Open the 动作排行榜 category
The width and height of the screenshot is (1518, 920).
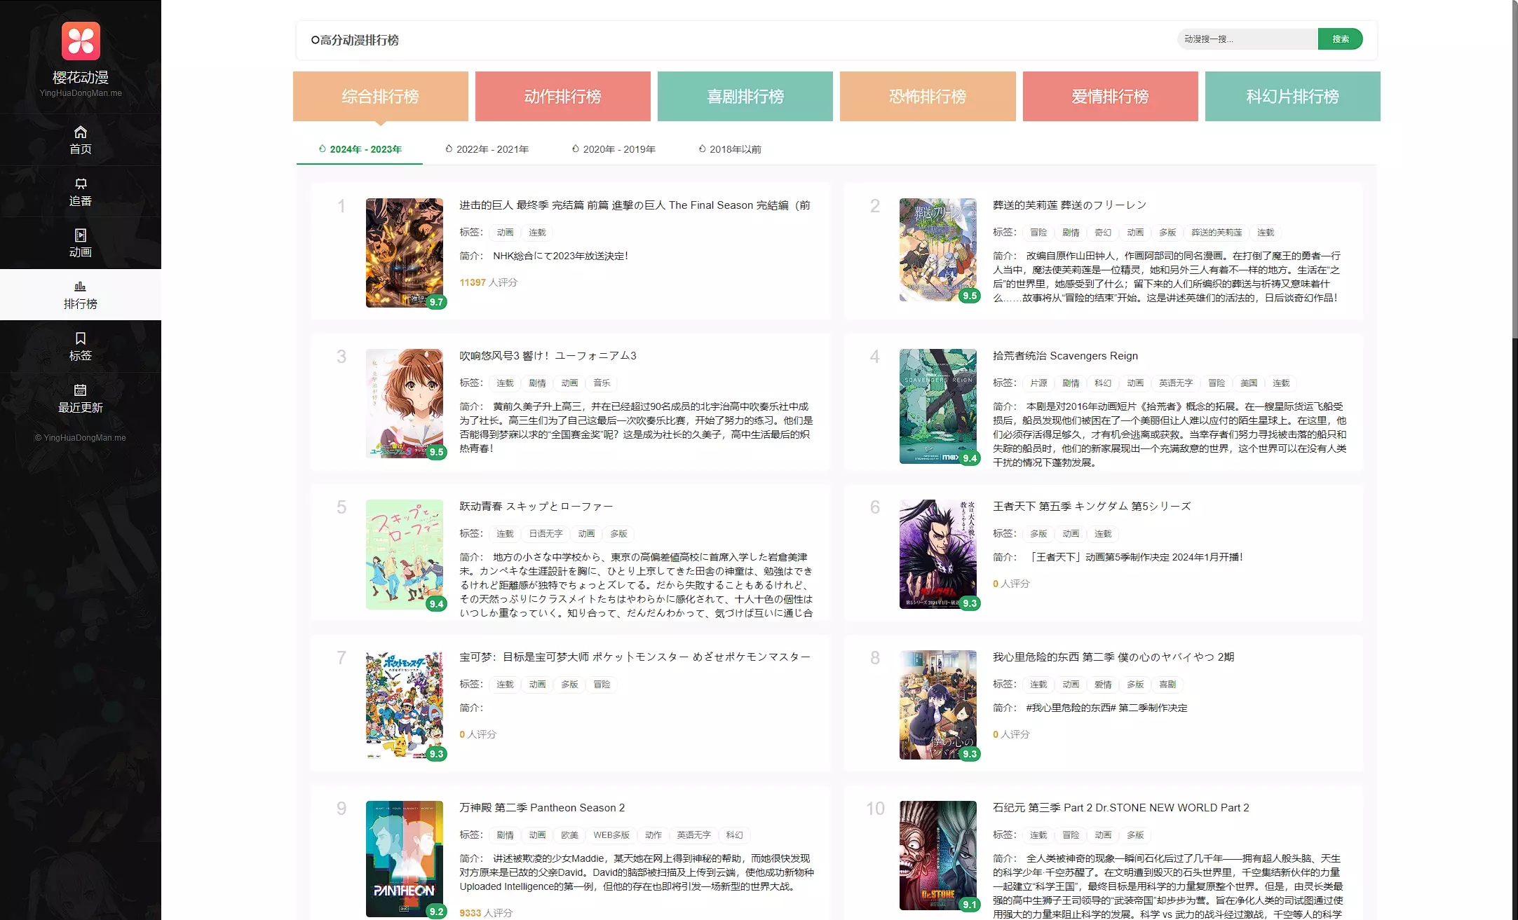562,97
